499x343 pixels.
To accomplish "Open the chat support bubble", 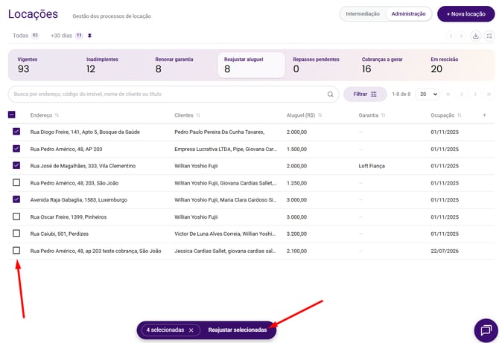I will [x=486, y=330].
